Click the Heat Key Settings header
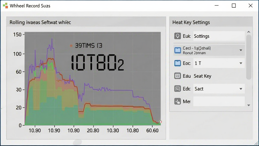The width and height of the screenshot is (259, 146). coord(191,22)
